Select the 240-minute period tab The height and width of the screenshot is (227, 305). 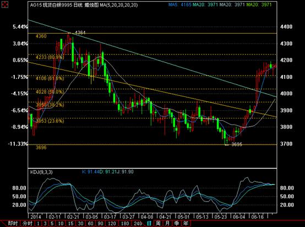[x=138, y=223]
